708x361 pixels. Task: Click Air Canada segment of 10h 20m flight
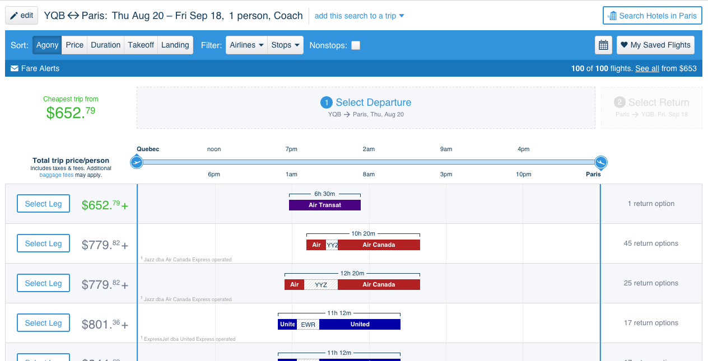379,245
